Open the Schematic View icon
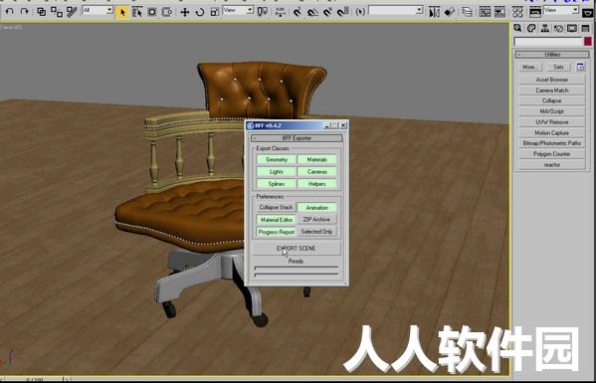 tap(499, 12)
